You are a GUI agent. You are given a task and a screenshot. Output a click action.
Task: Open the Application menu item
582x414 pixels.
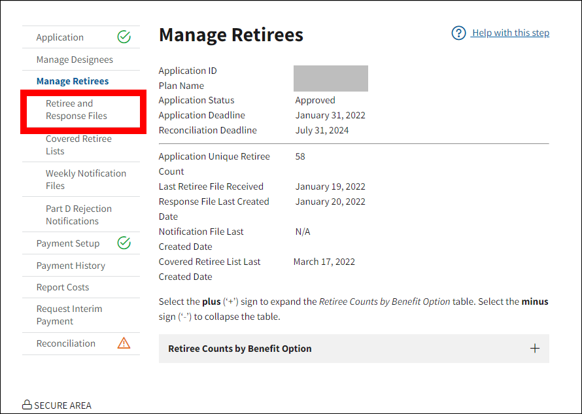pyautogui.click(x=60, y=37)
